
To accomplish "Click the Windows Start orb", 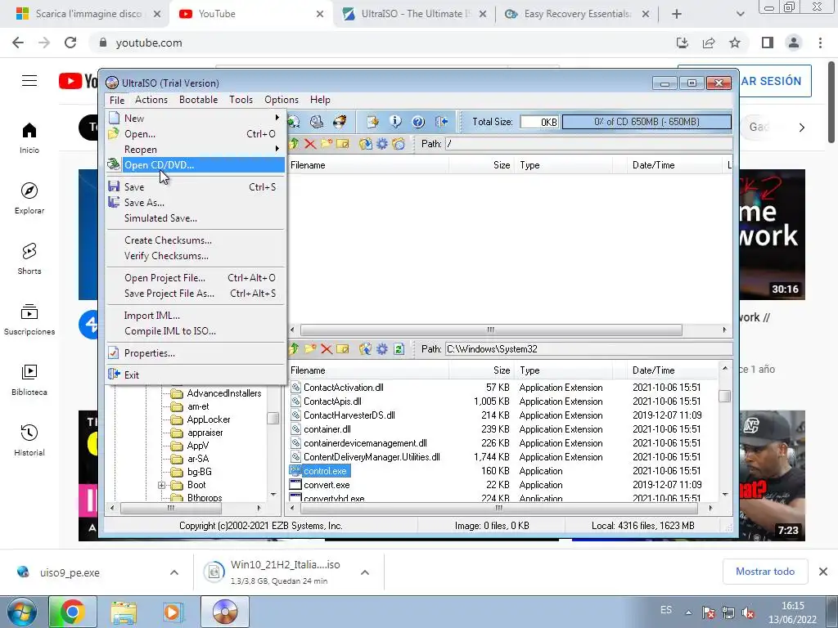I will coord(22,612).
